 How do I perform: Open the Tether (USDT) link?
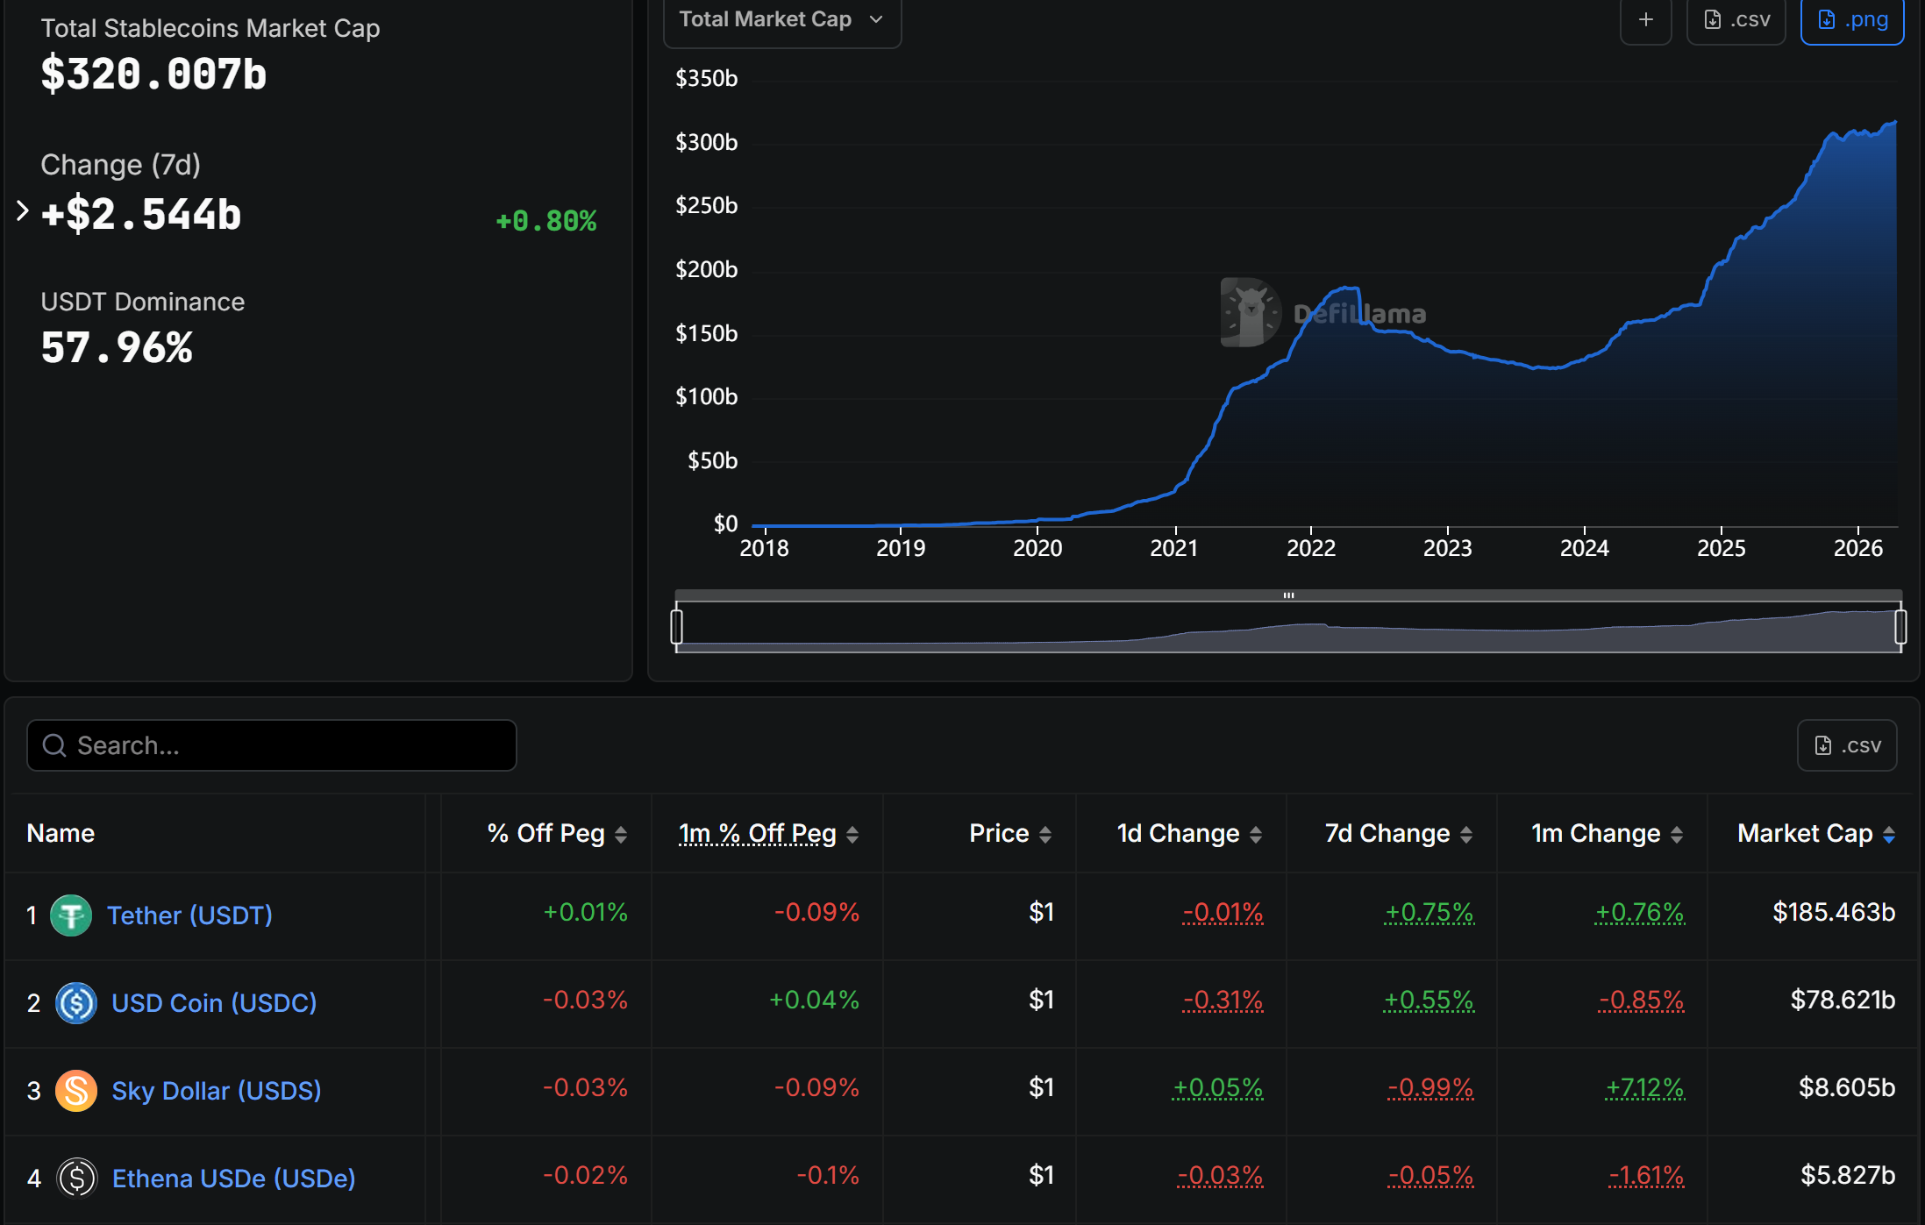pyautogui.click(x=189, y=915)
